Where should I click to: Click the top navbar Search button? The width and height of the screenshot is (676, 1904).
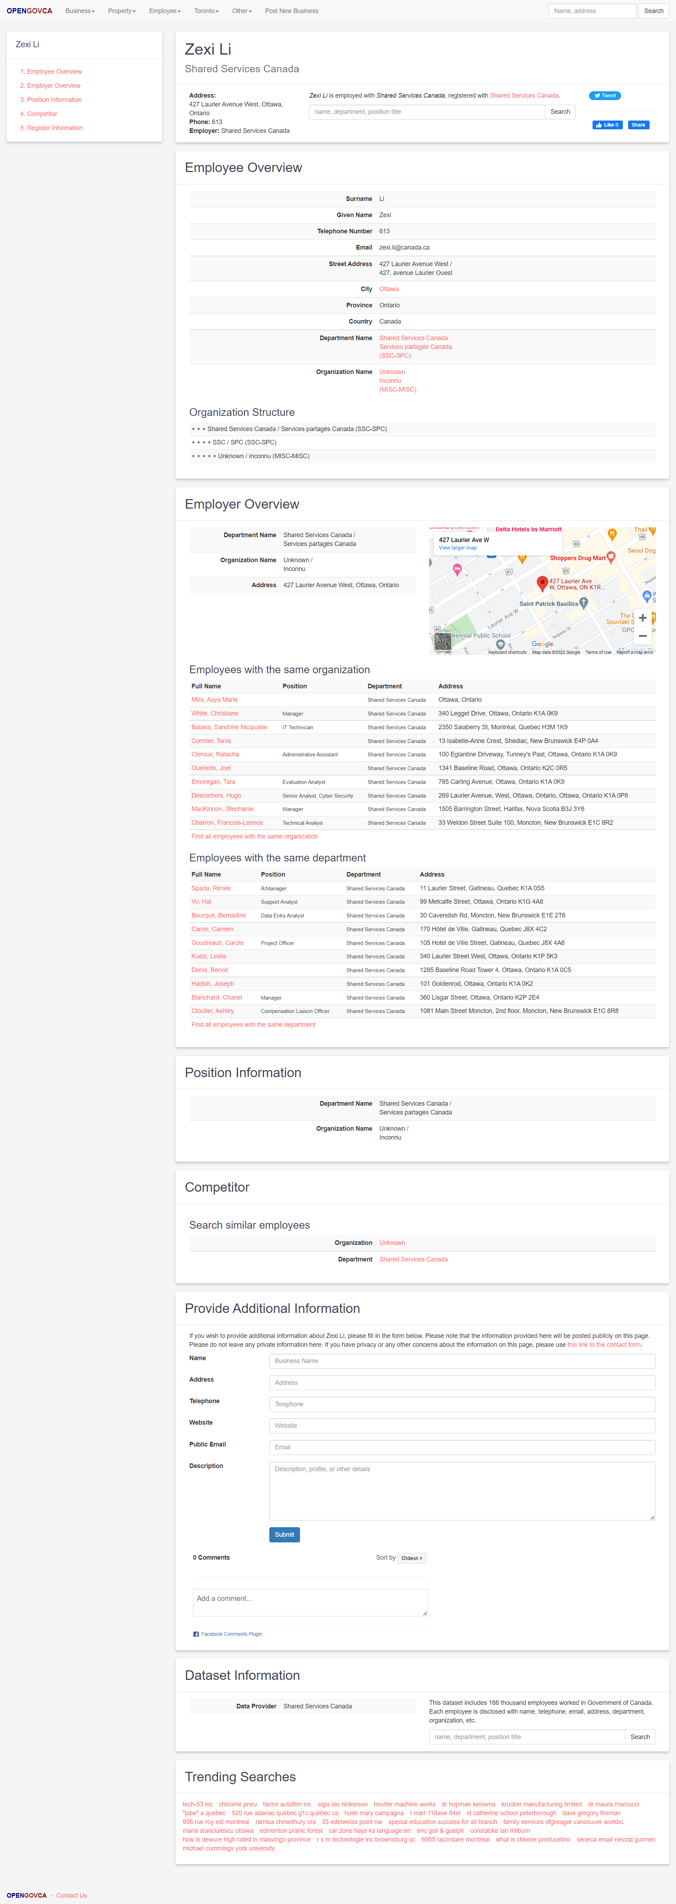[653, 11]
